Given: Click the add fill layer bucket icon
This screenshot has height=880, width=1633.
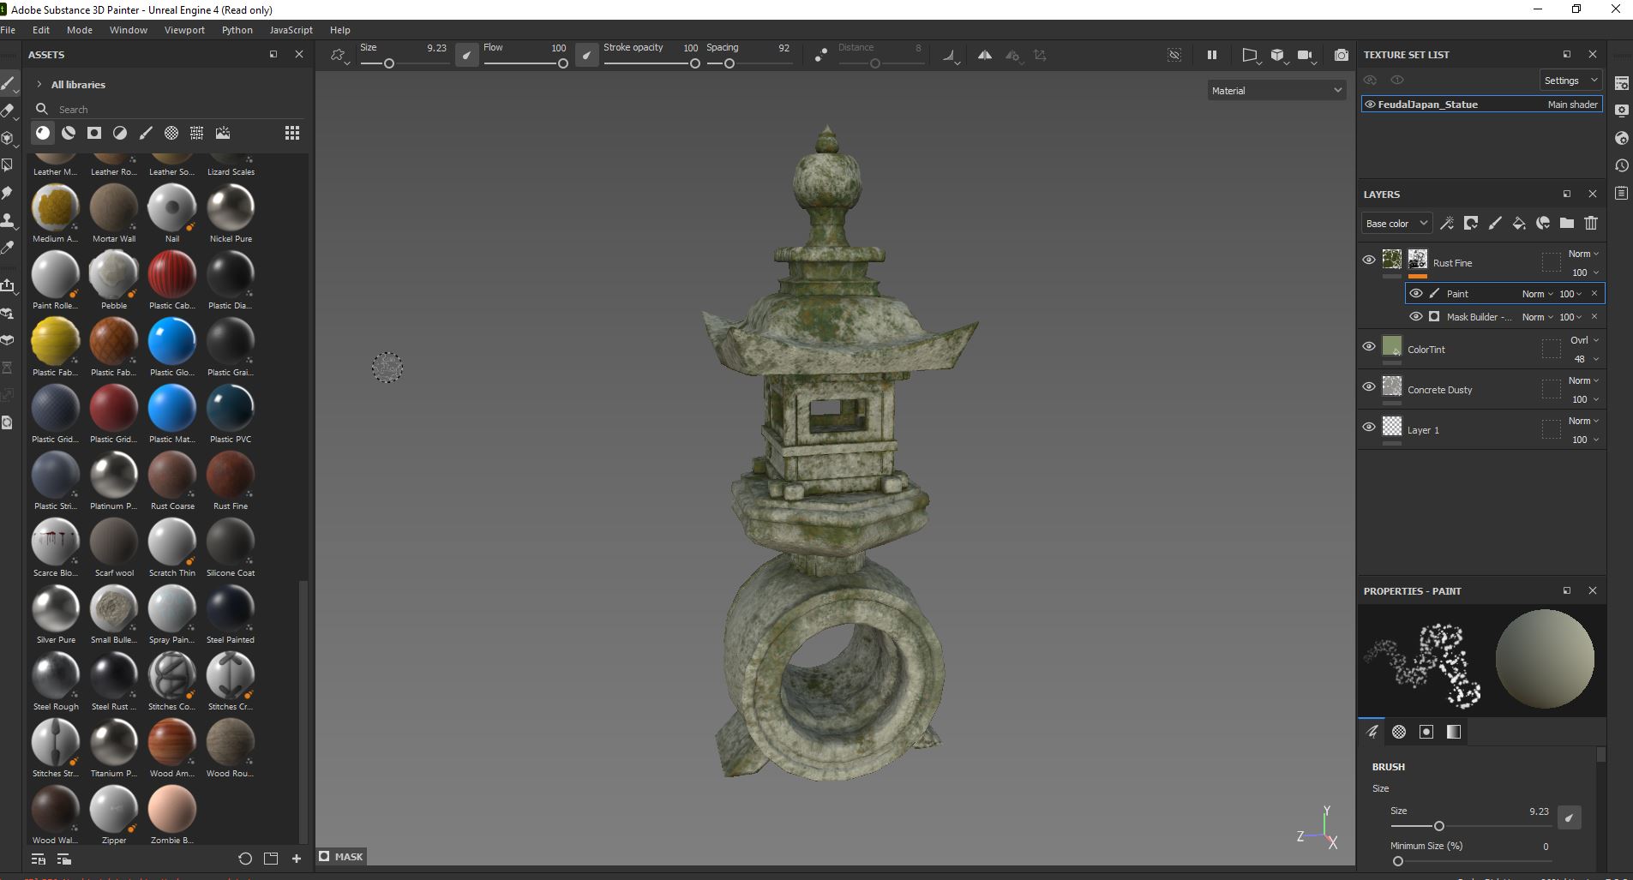Looking at the screenshot, I should pyautogui.click(x=1519, y=224).
